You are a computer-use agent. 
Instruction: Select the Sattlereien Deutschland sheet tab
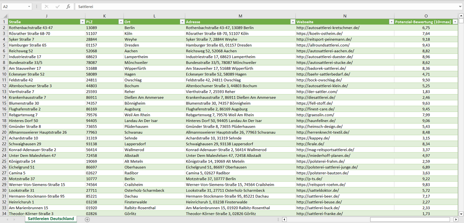pyautogui.click(x=51, y=219)
